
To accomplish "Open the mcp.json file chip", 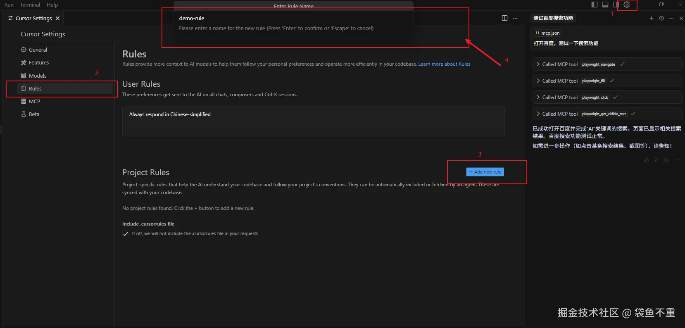I will (547, 33).
